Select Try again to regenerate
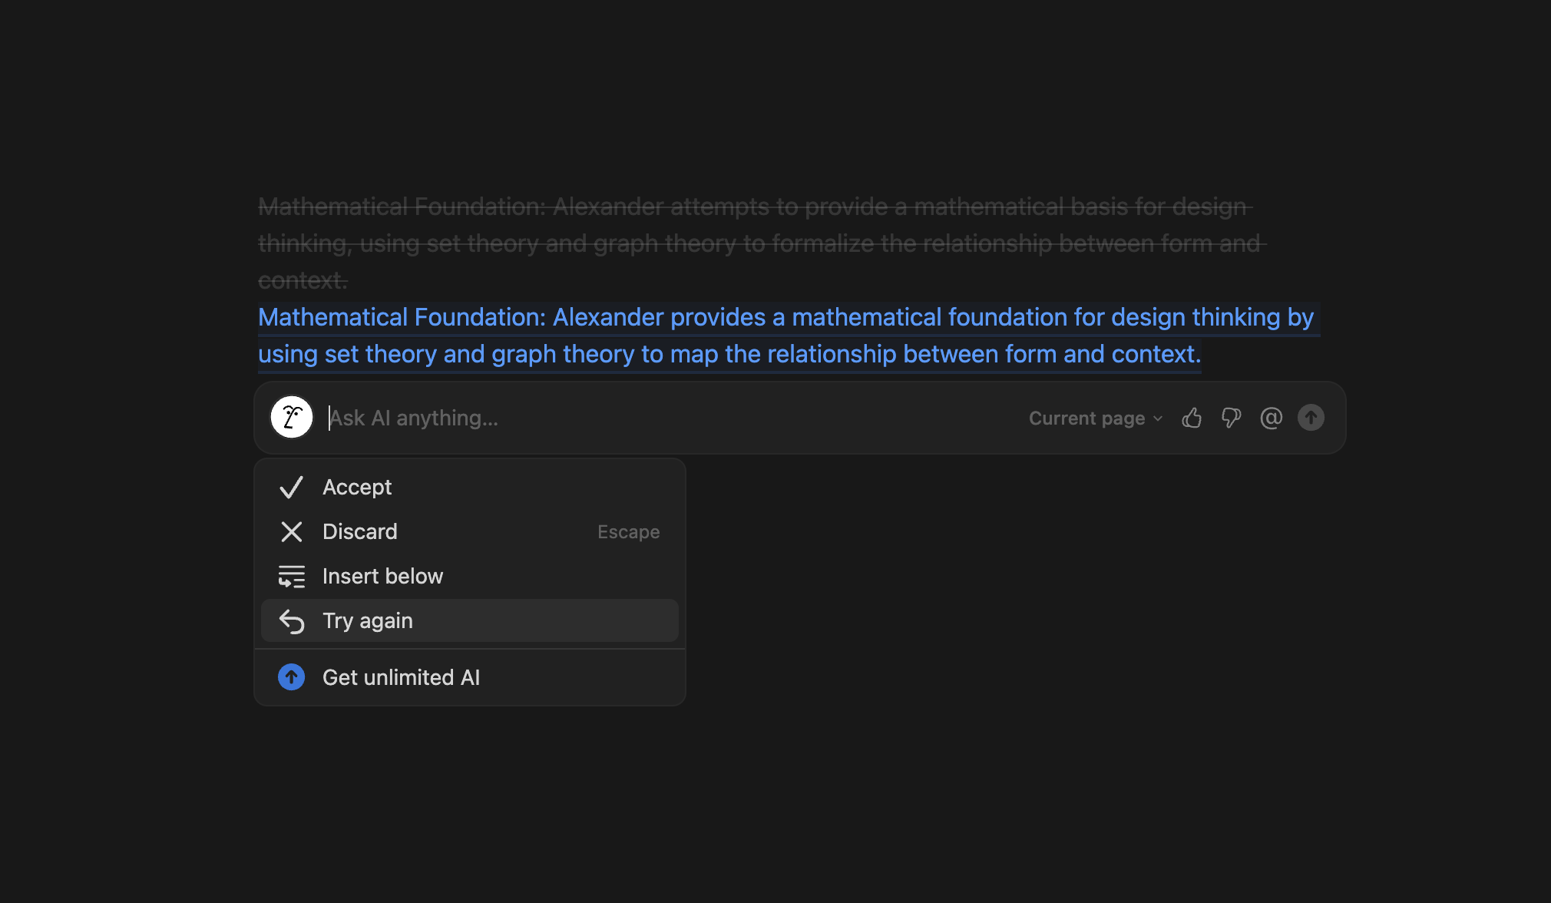 click(x=368, y=621)
